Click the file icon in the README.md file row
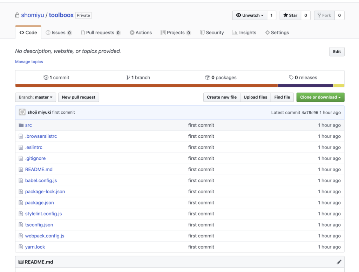This screenshot has width=359, height=272. [x=21, y=170]
